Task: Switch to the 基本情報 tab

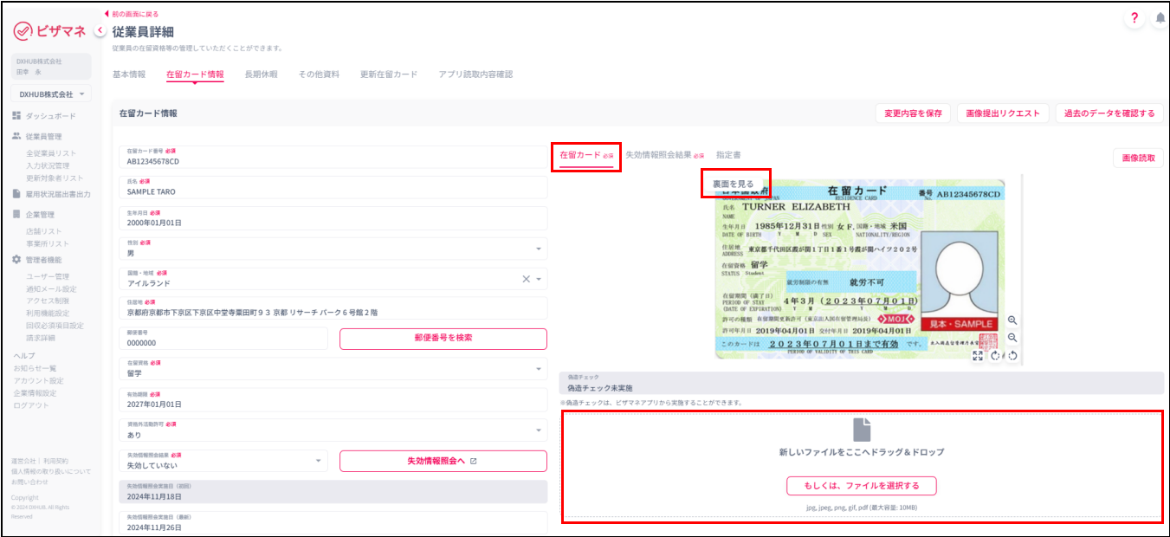Action: (x=126, y=74)
